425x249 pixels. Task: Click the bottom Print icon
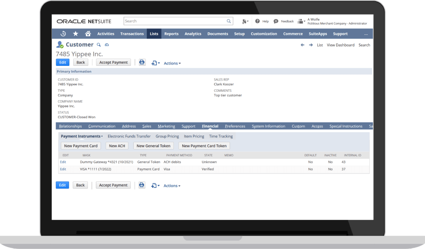click(x=142, y=185)
